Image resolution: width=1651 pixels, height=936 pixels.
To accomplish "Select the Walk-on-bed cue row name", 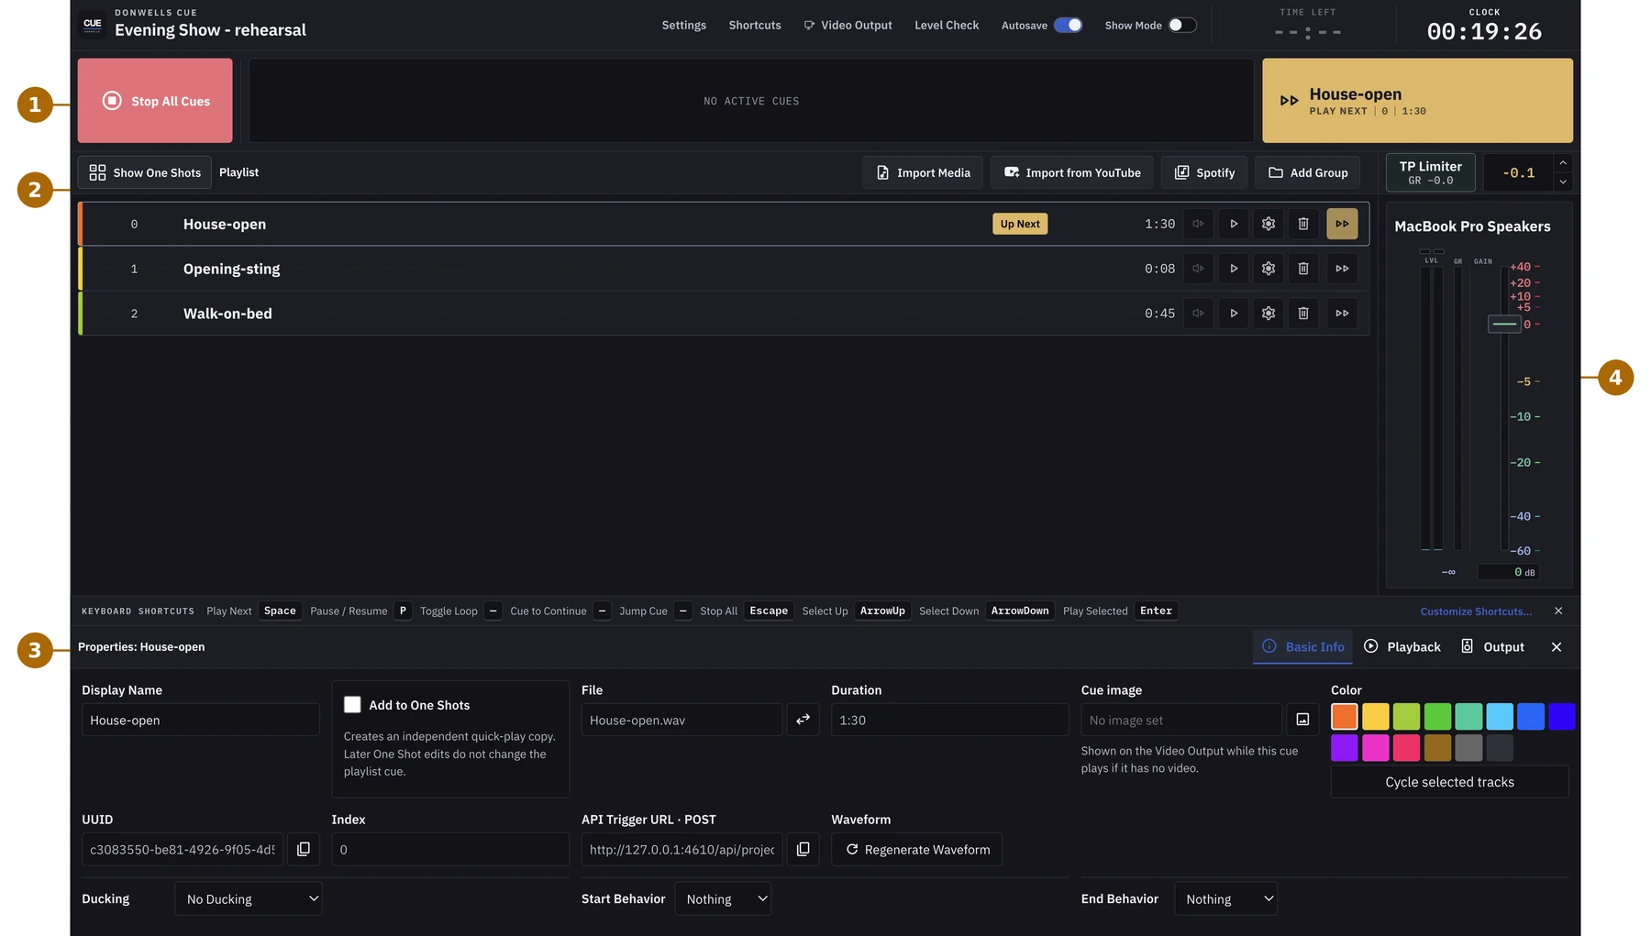I will (227, 314).
